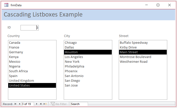Choose San Diego in the City list
Image resolution: width=177 pixels, height=108 pixels.
[88, 80]
